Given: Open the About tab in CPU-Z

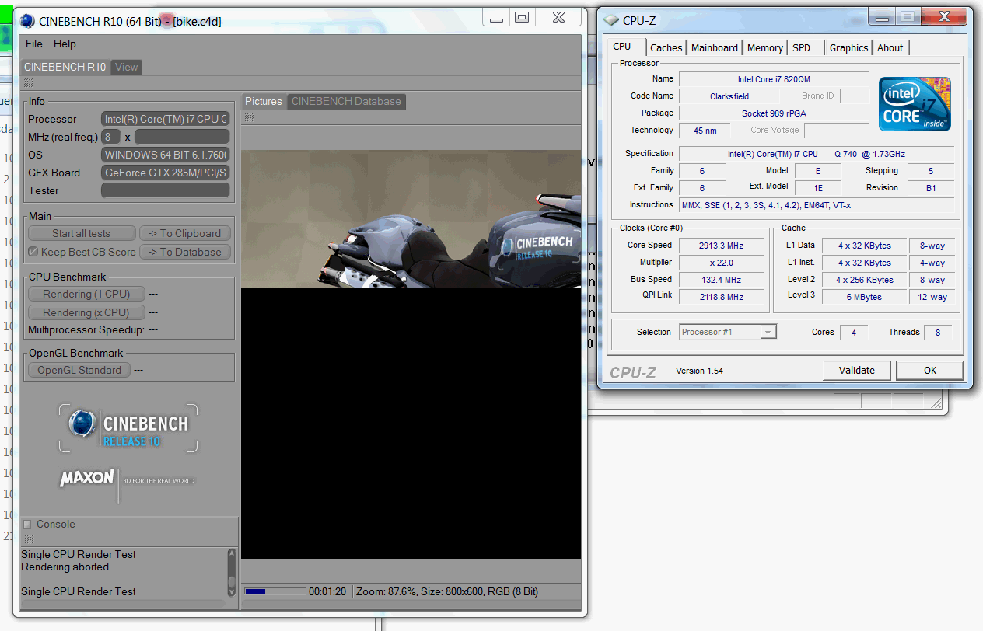Looking at the screenshot, I should tap(890, 47).
